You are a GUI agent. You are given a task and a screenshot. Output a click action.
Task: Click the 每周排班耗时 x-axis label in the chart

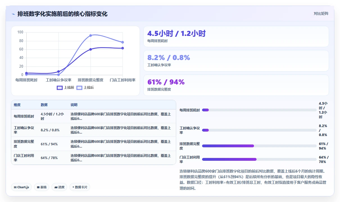26,80
